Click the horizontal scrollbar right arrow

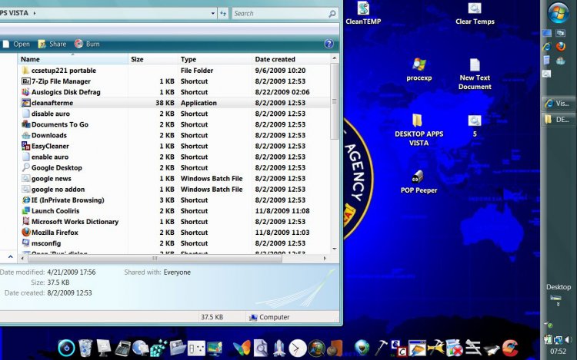click(325, 259)
